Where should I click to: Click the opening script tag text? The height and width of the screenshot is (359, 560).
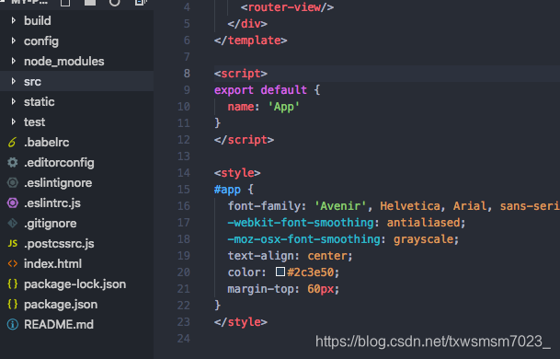[241, 74]
